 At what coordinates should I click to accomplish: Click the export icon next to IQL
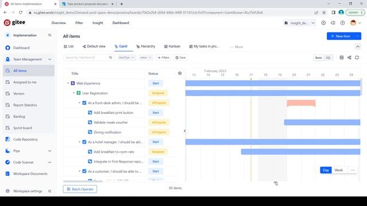click(342, 57)
